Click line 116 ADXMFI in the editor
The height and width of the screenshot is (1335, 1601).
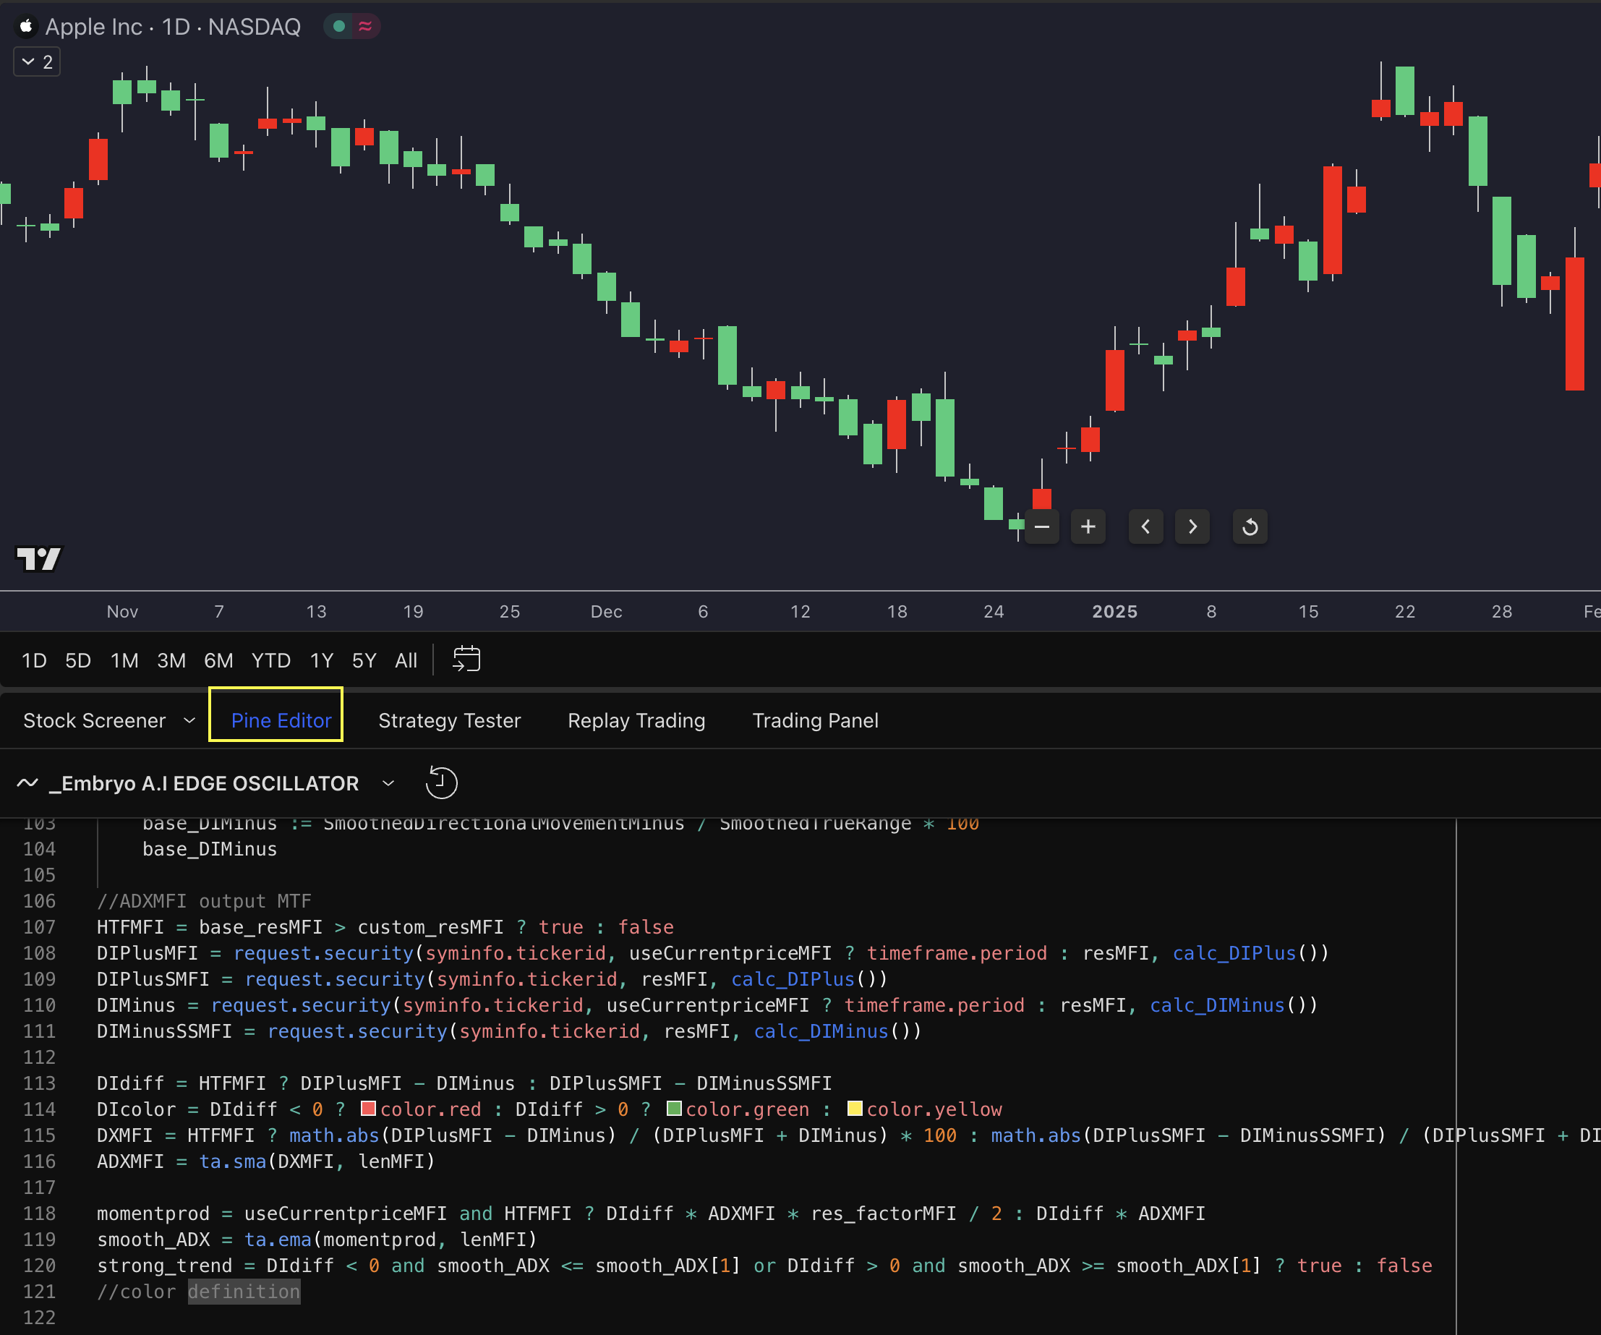(x=130, y=1161)
